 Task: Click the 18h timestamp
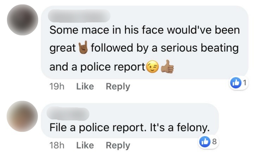pyautogui.click(x=57, y=145)
